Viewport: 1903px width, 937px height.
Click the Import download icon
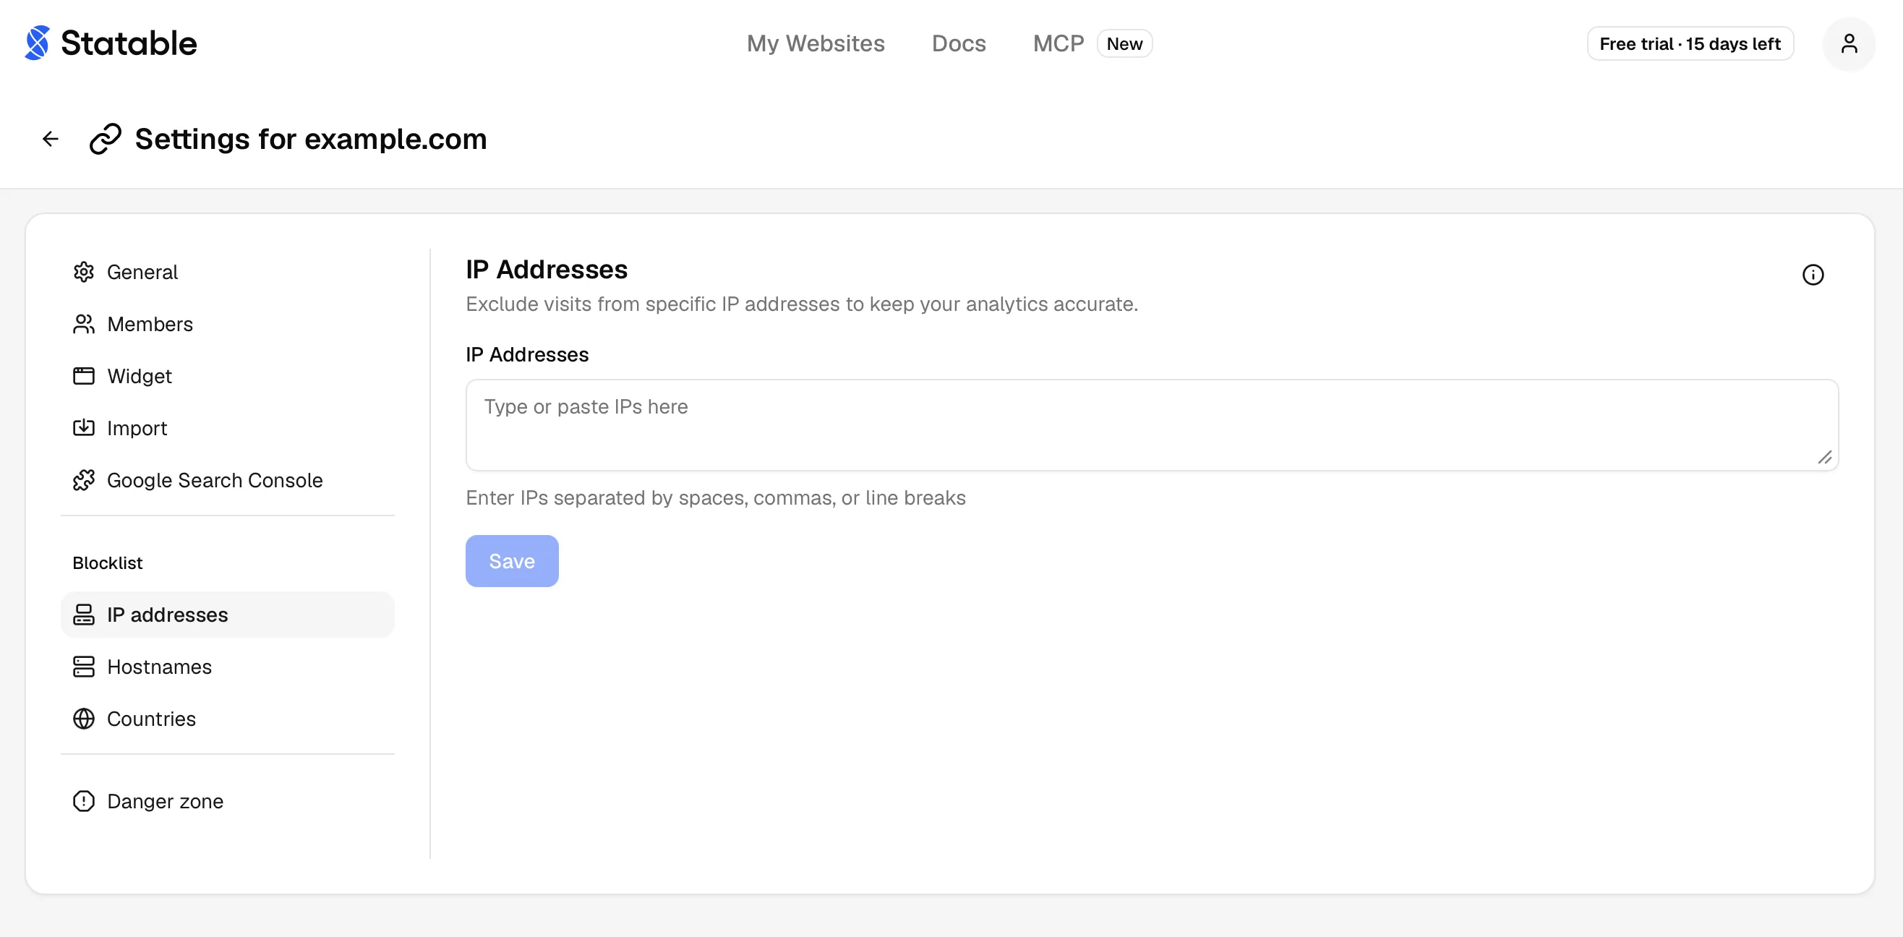point(83,428)
